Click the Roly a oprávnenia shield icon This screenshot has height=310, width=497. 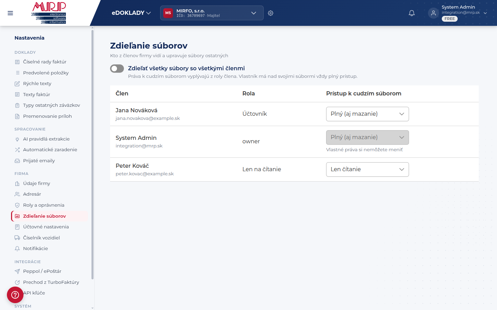point(17,205)
